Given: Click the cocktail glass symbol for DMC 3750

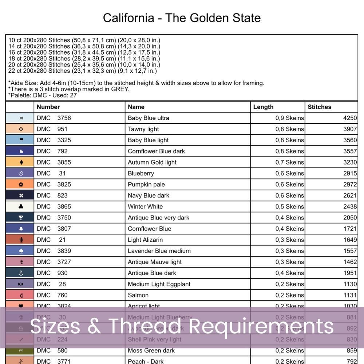Looking at the screenshot, I should (21, 218).
